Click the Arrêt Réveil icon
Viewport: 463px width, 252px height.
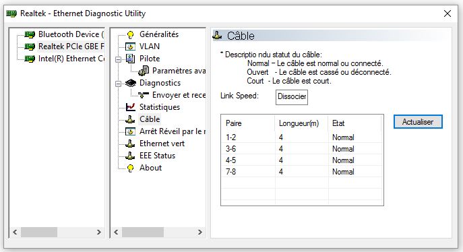[x=130, y=131]
